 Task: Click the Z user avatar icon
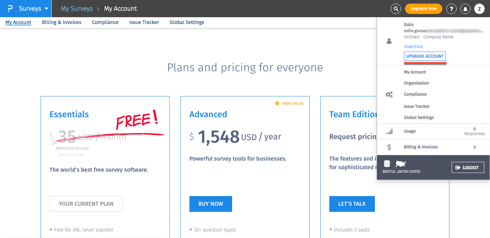point(479,9)
